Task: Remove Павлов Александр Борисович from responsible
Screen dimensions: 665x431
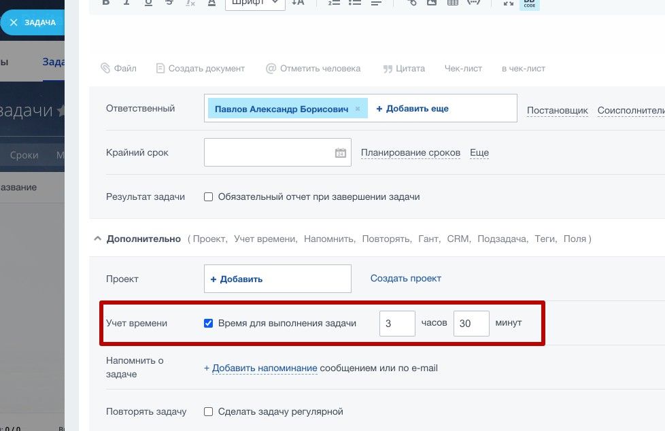Action: 358,109
